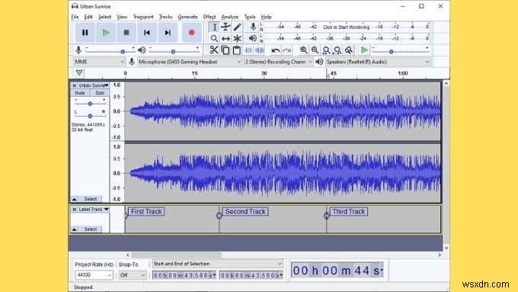This screenshot has height=292, width=518.
Task: Click the Copy icon
Action: [x=225, y=50]
